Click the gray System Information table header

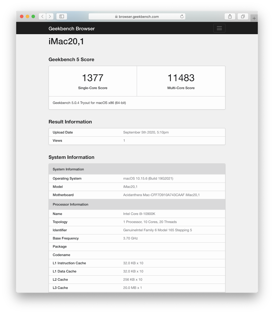click(x=137, y=169)
